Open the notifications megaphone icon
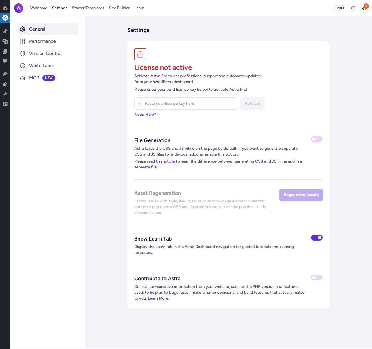The width and height of the screenshot is (372, 349). (x=364, y=8)
